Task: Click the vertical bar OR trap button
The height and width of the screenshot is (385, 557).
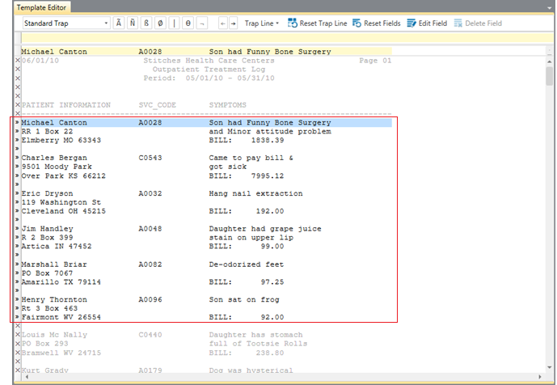Action: coord(174,23)
